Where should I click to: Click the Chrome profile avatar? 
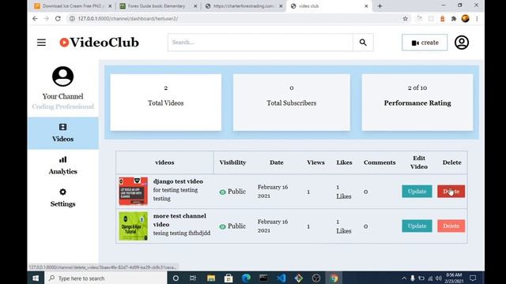click(466, 19)
